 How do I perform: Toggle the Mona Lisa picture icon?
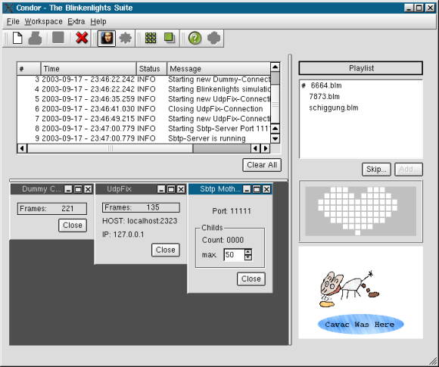(107, 38)
